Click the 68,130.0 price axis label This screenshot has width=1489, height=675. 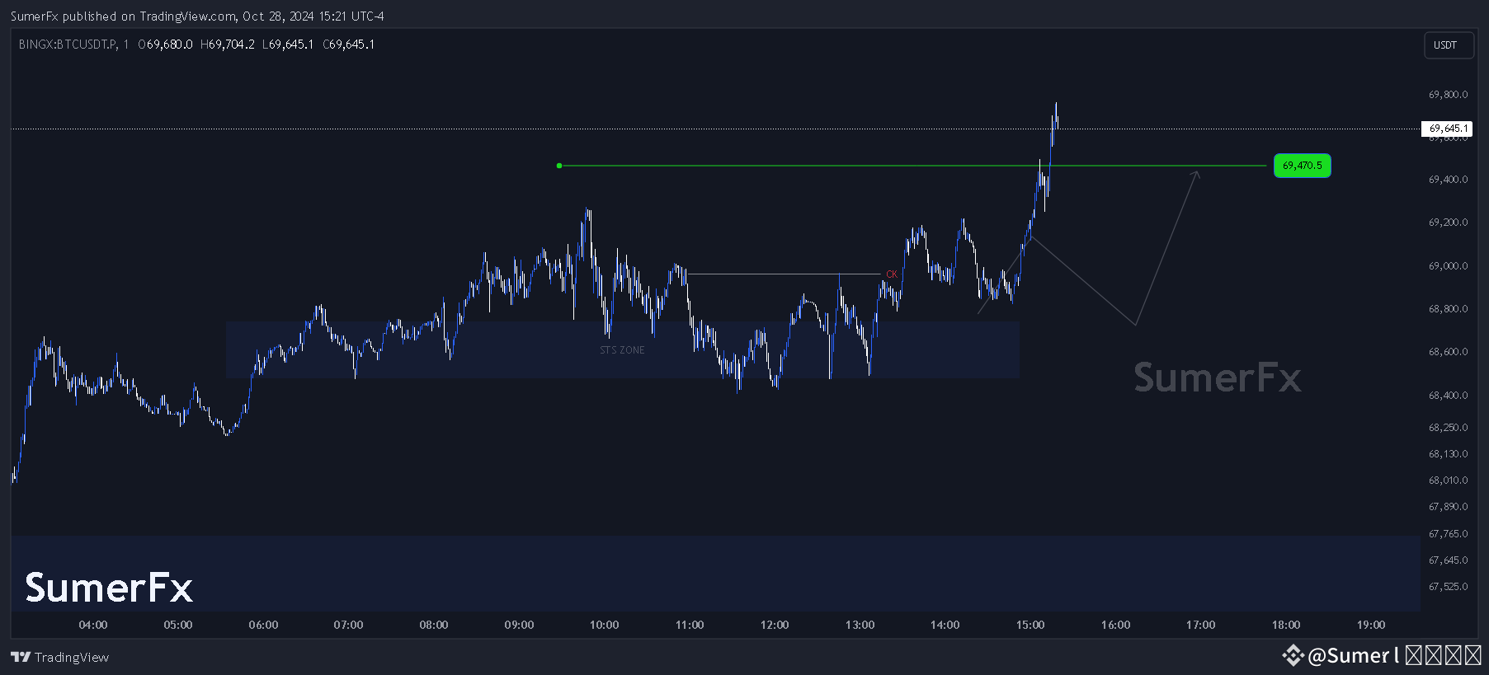tap(1448, 454)
